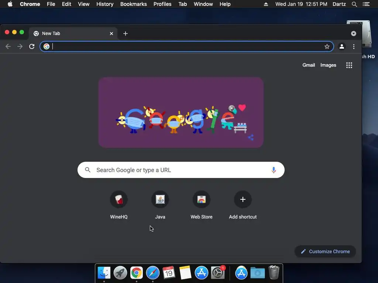
Task: Open the Applications folder in the Dock
Action: (241, 273)
